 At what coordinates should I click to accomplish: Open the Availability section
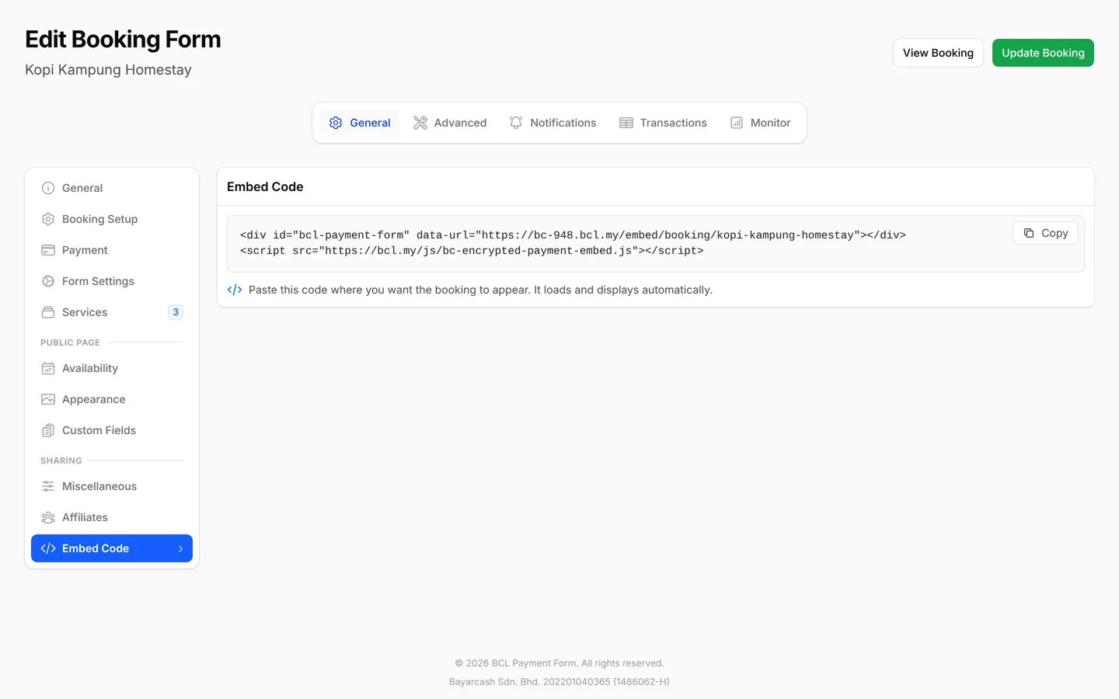(112, 368)
